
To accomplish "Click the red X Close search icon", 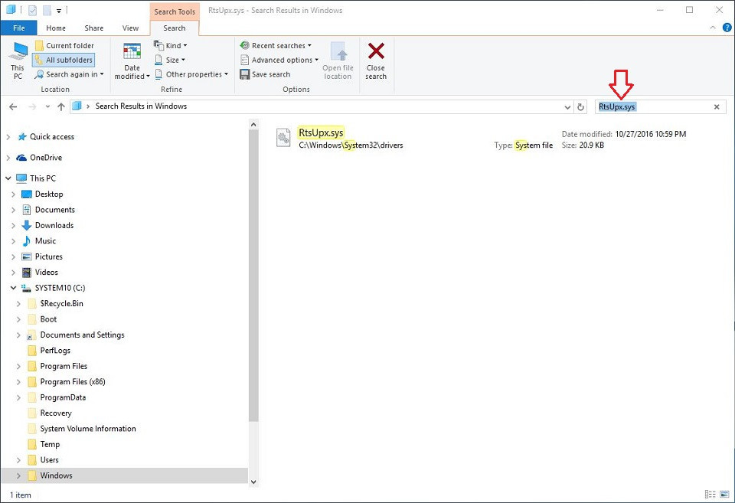I will (376, 51).
